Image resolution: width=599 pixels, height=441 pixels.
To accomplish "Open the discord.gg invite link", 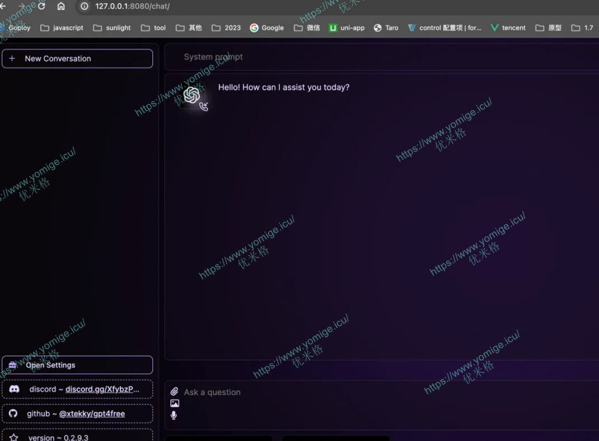I will (102, 389).
